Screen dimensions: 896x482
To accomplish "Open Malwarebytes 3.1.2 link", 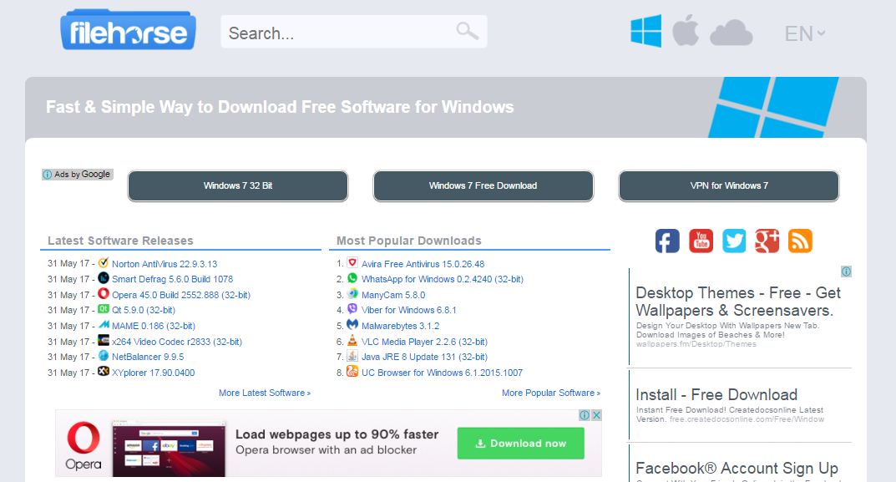I will 400,326.
